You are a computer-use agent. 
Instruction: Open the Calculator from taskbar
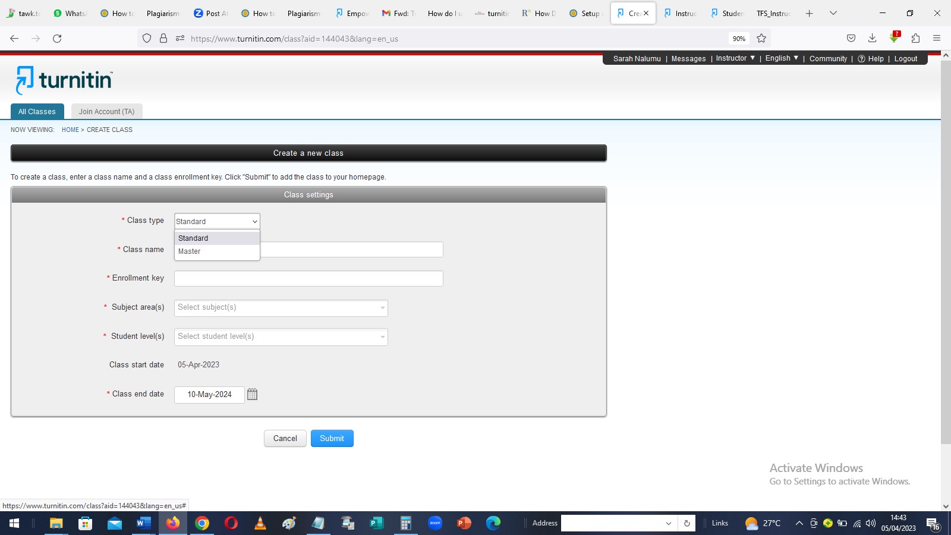pyautogui.click(x=406, y=523)
